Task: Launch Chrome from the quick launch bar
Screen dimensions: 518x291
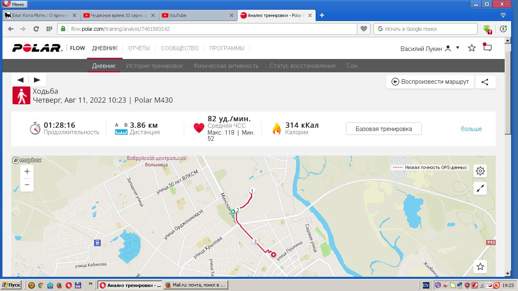Action: 41,285
